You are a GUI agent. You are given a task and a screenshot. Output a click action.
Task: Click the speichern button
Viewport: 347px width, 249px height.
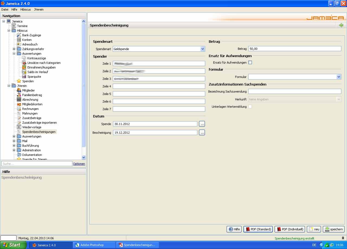(x=334, y=229)
